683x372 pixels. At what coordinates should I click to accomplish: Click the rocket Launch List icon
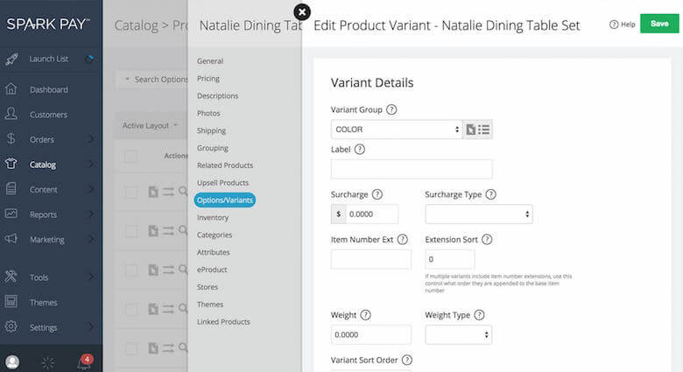point(11,60)
